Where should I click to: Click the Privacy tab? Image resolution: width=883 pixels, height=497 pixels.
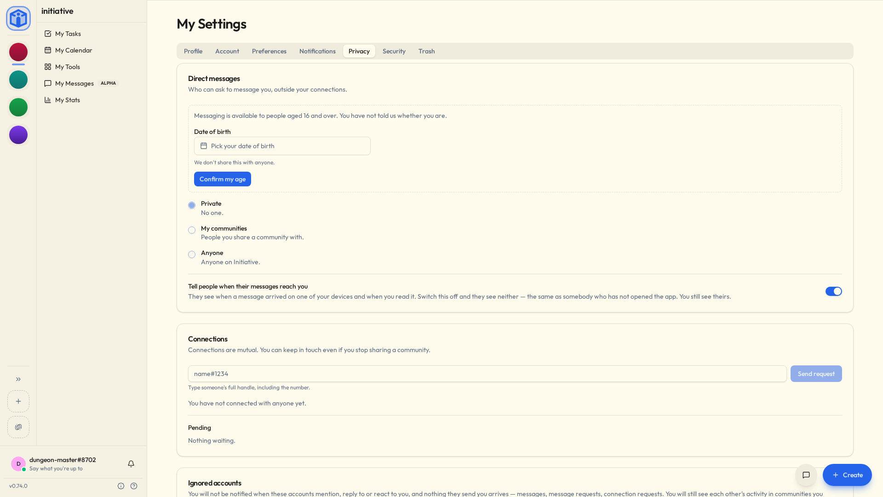359,51
